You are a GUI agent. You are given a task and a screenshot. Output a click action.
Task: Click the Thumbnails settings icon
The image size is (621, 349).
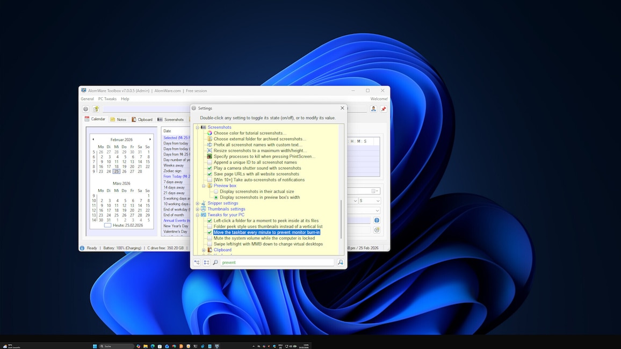(203, 209)
